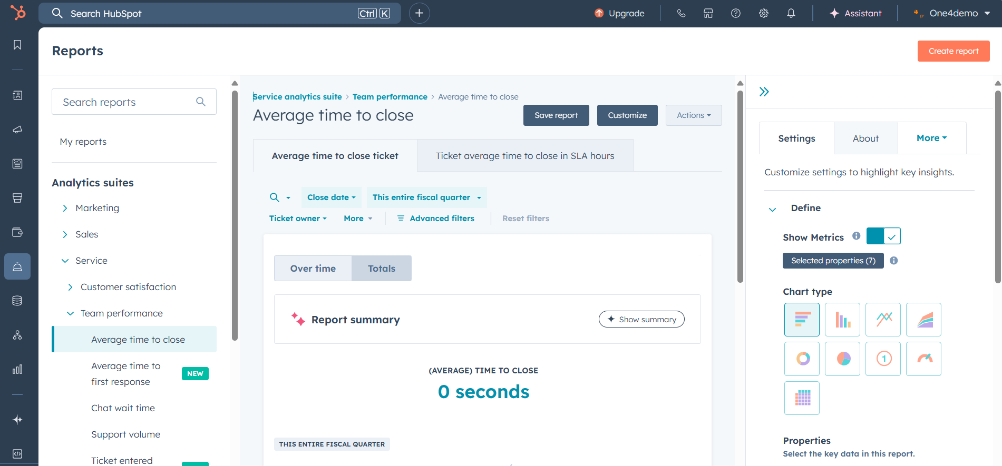Open the notifications bell
The image size is (1002, 466).
(x=791, y=14)
